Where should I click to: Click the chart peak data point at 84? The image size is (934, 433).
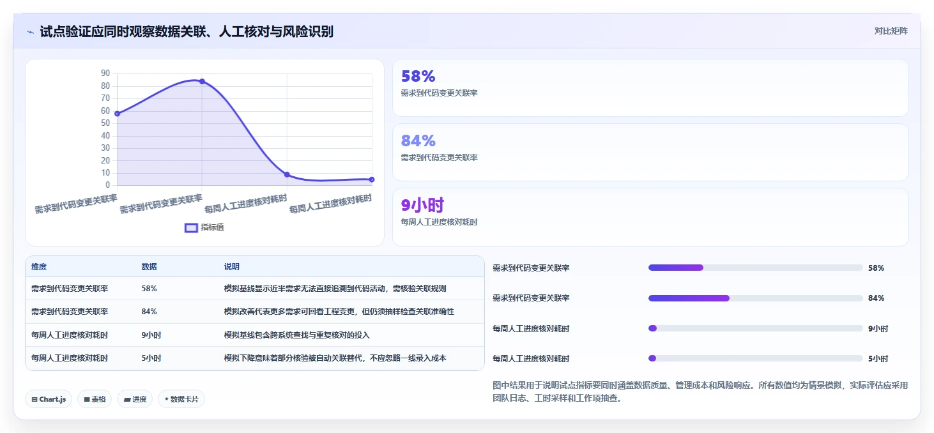202,81
